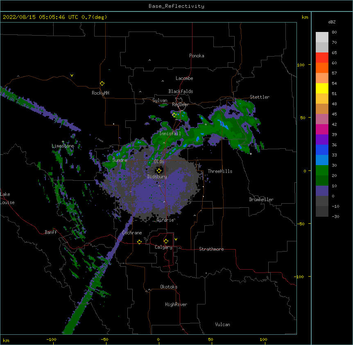
Task: Click the Okotoks city label
Action: click(169, 287)
